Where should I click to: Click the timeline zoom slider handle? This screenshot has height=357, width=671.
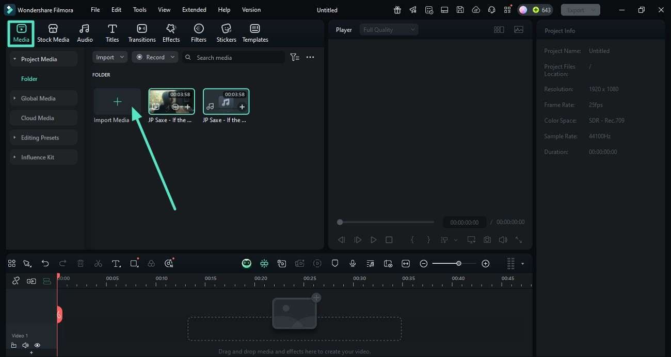coord(458,263)
